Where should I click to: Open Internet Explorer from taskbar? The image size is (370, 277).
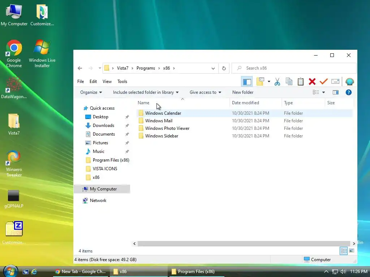(34, 272)
